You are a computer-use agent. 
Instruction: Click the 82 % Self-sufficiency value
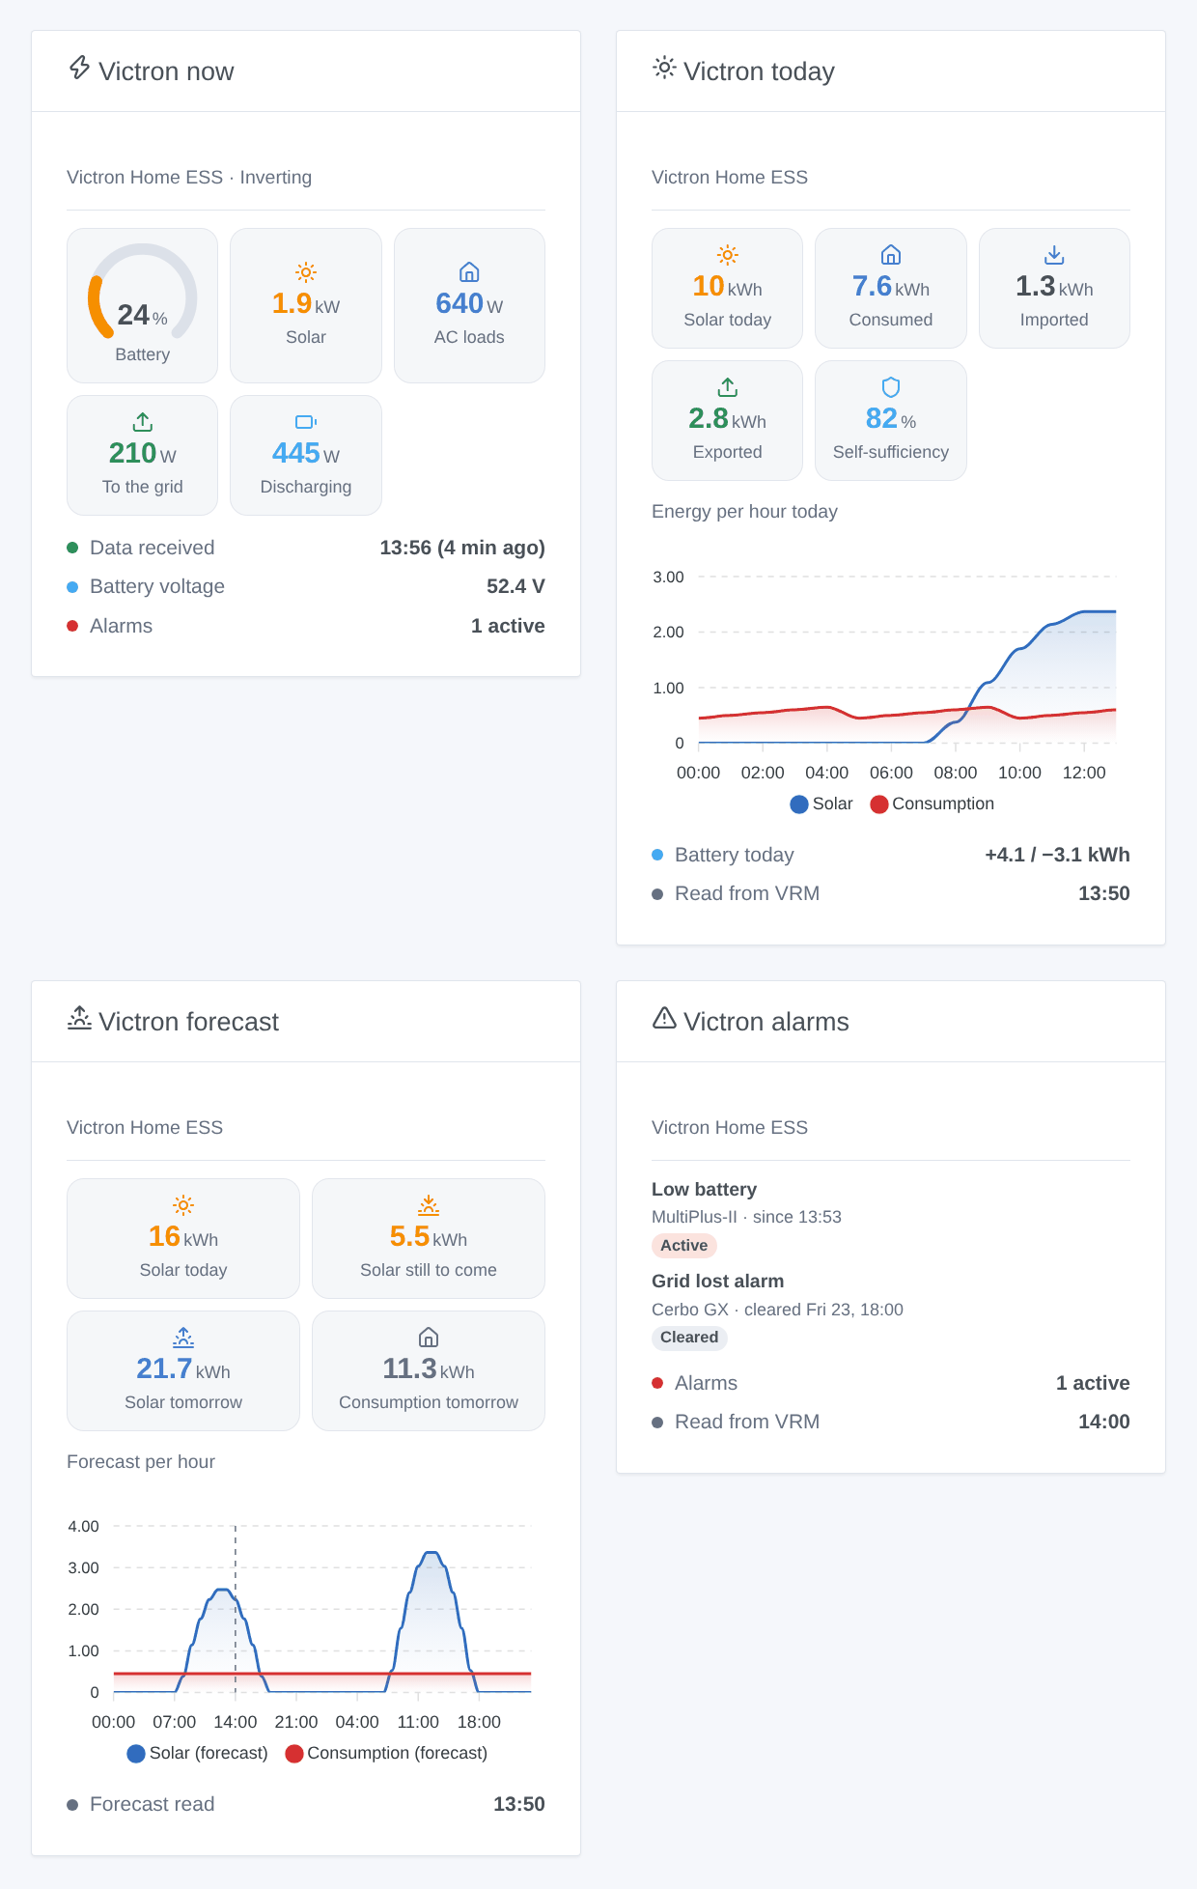[x=891, y=418]
